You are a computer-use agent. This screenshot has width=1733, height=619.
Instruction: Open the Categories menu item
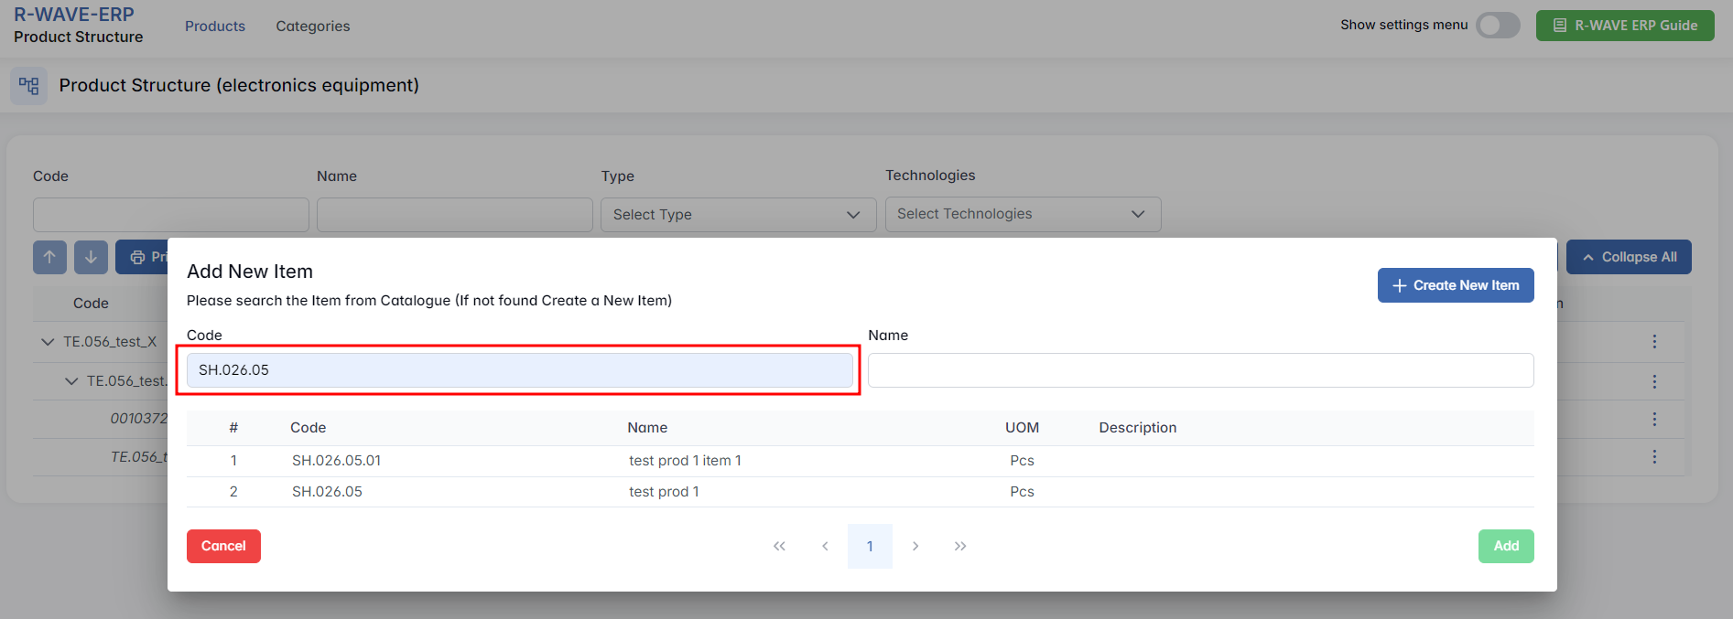click(x=313, y=27)
